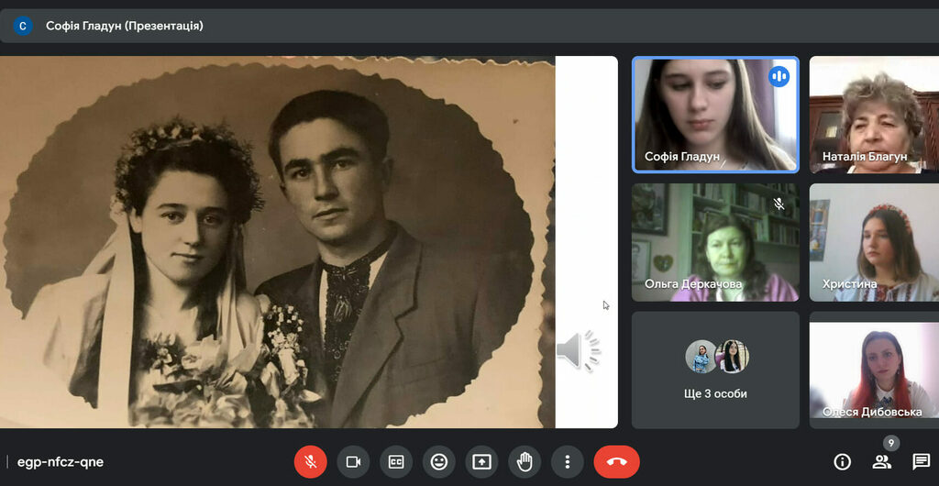
Task: Click Ольга Деркачова's video tile
Action: pos(715,242)
